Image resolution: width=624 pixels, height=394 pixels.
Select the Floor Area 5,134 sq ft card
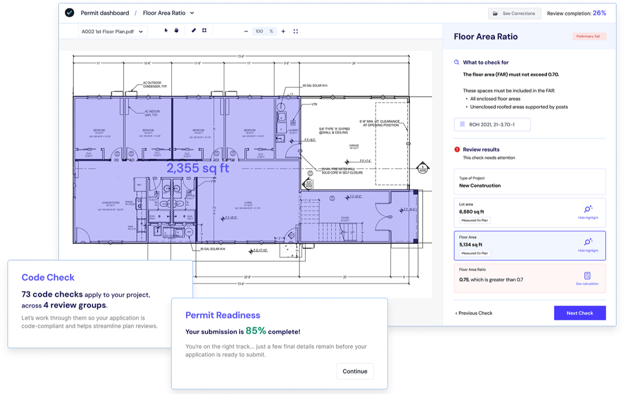[529, 245]
